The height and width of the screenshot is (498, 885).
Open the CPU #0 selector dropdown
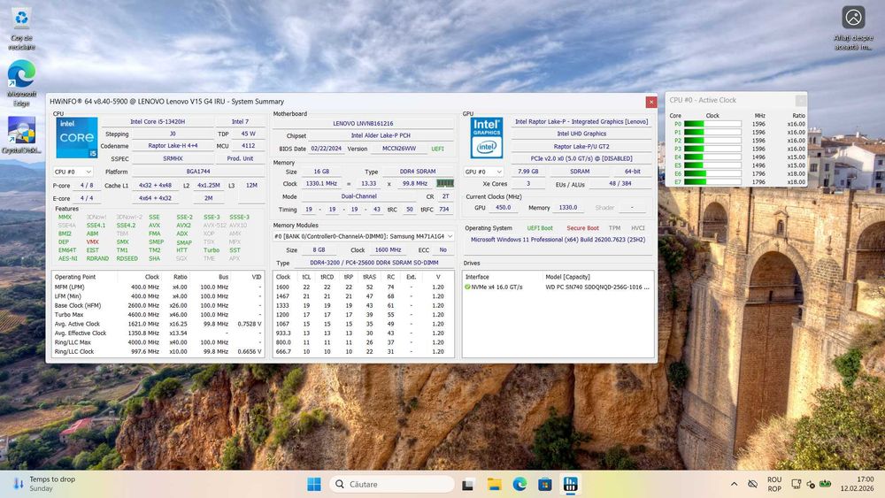[73, 172]
